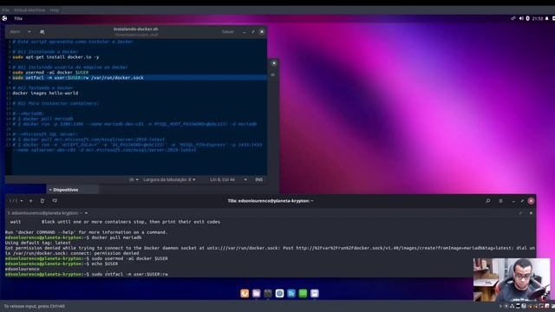
Task: Open the session 1/1 switcher dropdown in Tilix
Action: pyautogui.click(x=16, y=201)
